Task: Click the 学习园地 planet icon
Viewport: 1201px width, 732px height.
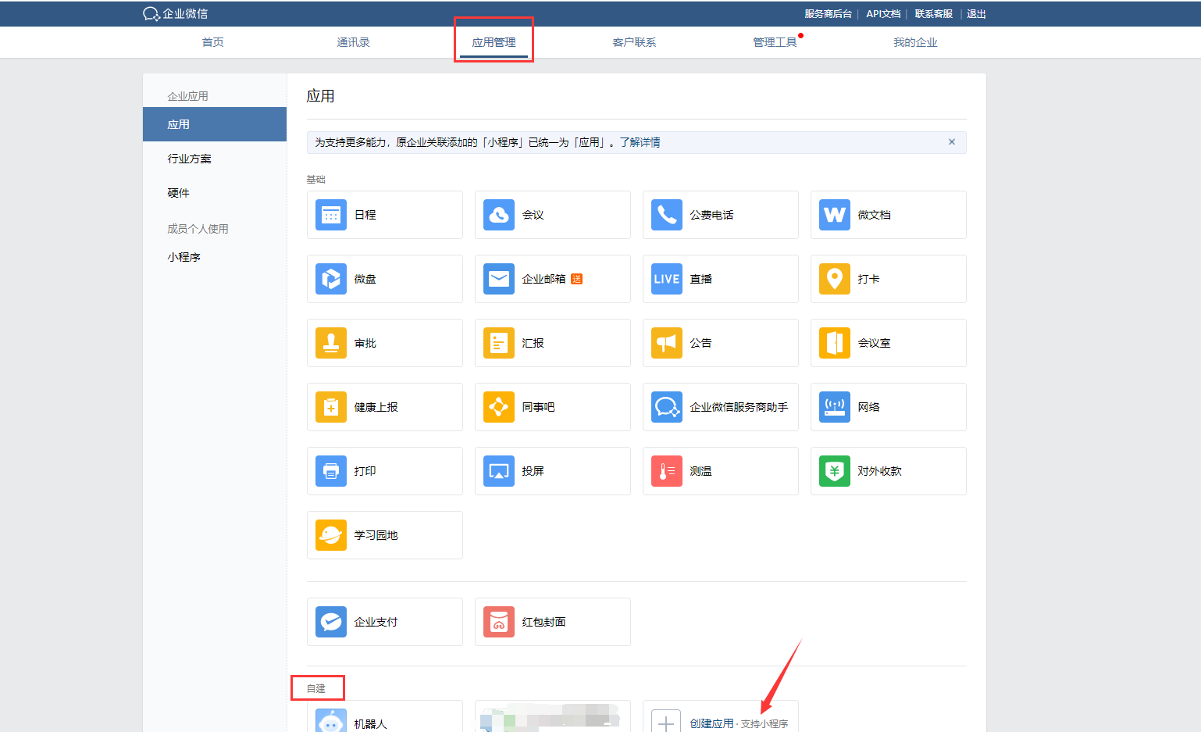Action: [331, 535]
